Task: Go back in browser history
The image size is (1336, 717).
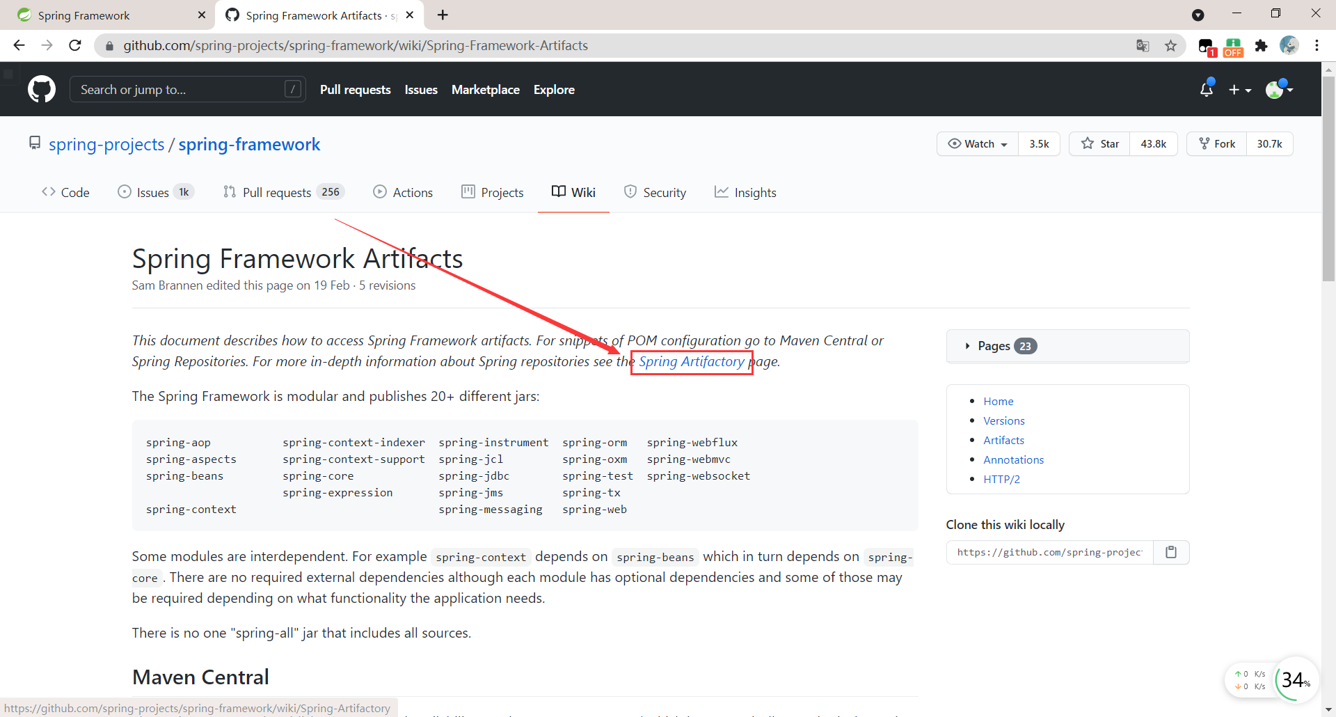Action: tap(19, 45)
